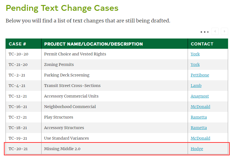Open York contact link for Zoning Permits
The height and width of the screenshot is (159, 235).
(x=195, y=65)
